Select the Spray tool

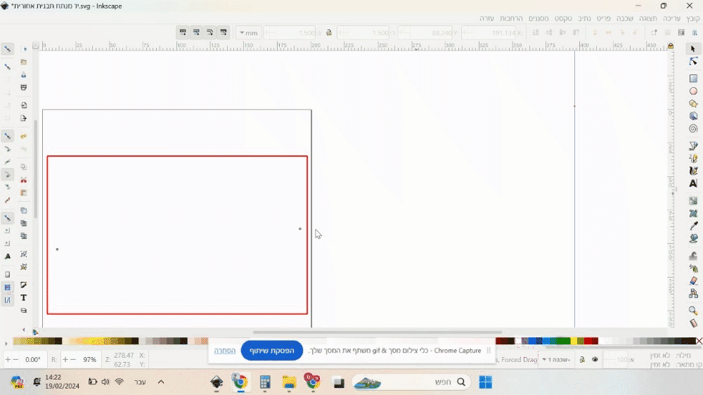(x=693, y=268)
